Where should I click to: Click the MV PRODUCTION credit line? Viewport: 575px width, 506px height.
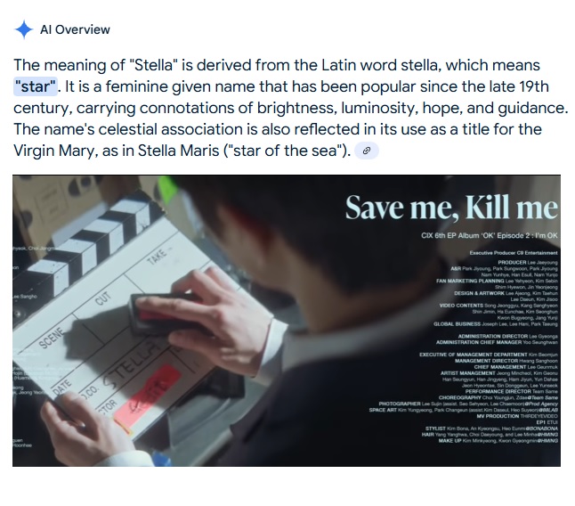click(x=517, y=416)
